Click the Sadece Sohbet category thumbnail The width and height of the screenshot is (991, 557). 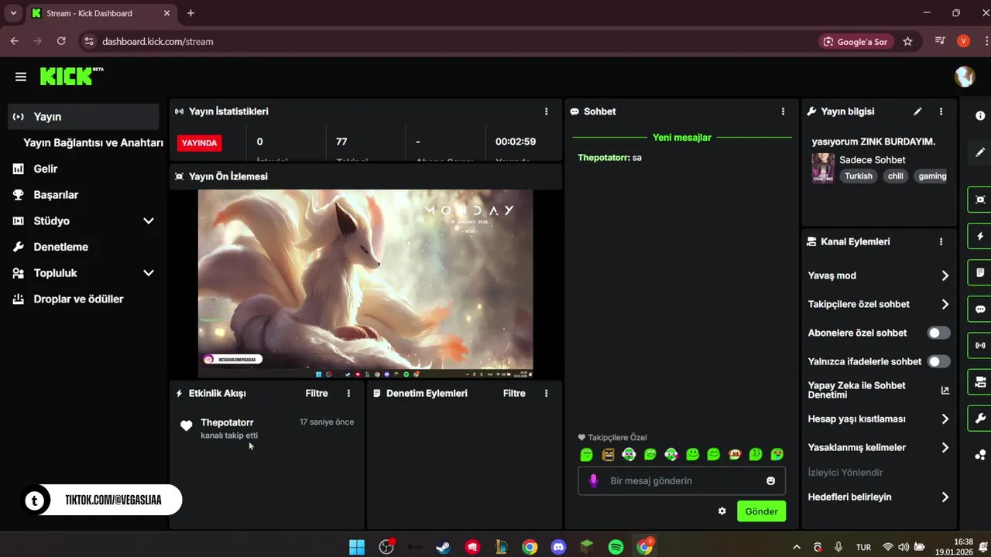822,168
